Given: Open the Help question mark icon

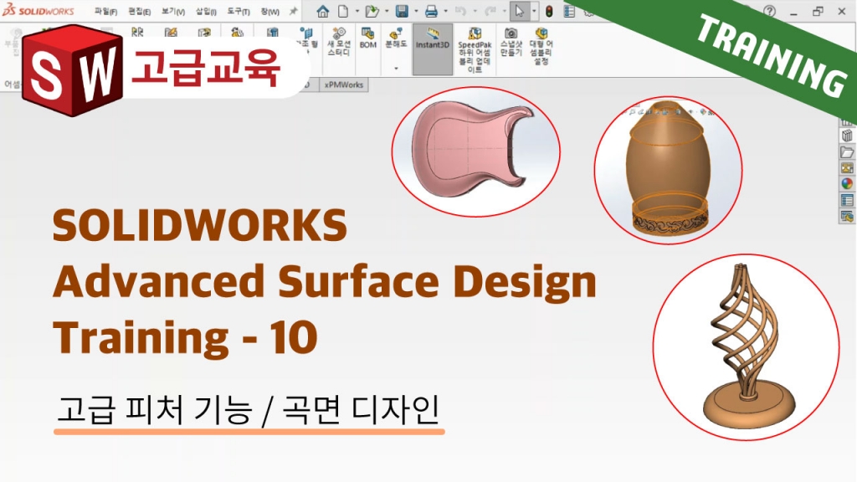Looking at the screenshot, I should [770, 11].
